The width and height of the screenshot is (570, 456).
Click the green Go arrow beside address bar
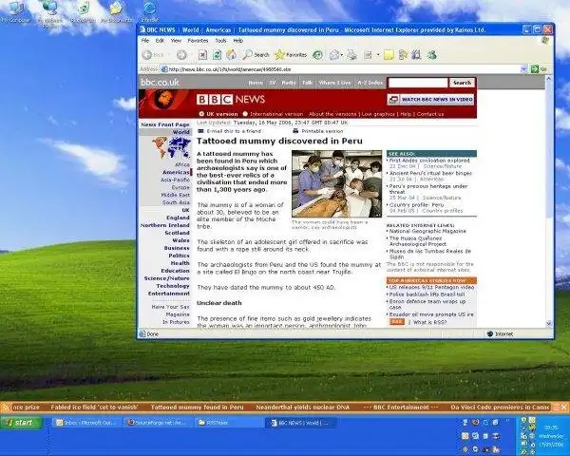(534, 69)
